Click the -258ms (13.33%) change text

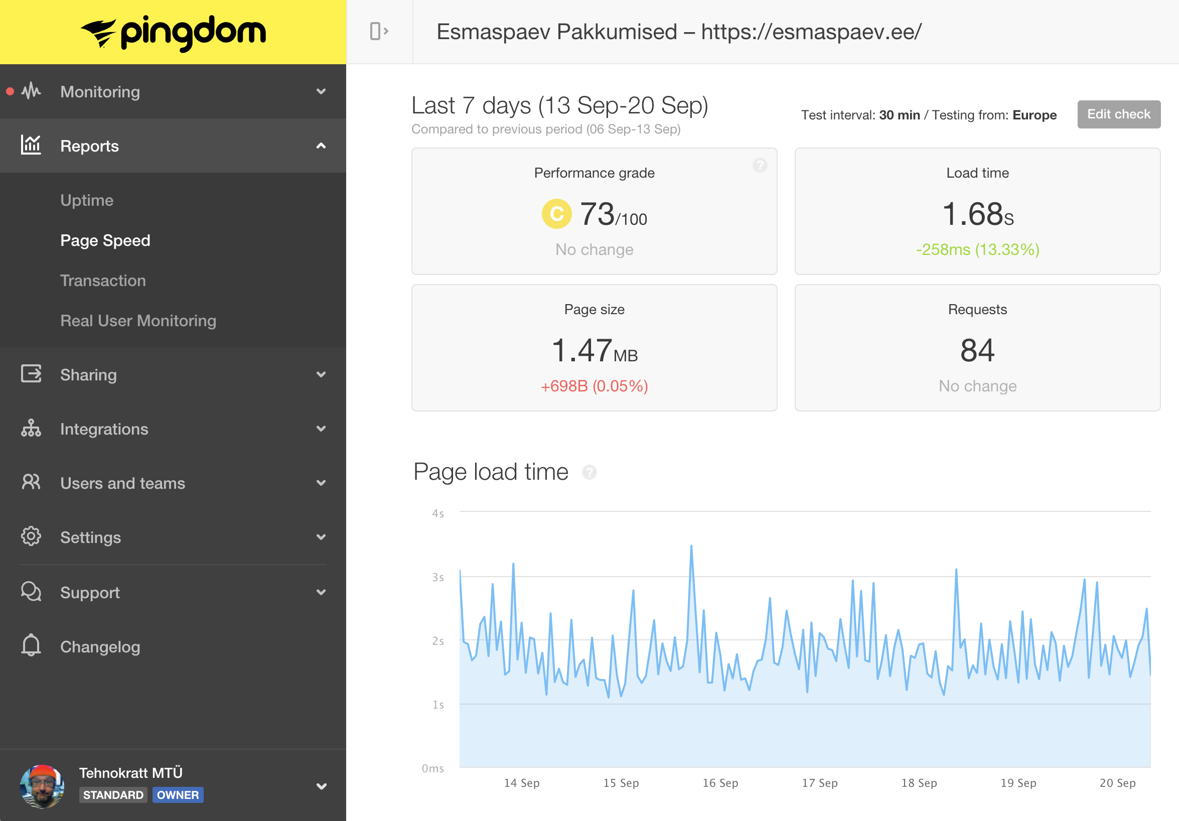click(977, 250)
